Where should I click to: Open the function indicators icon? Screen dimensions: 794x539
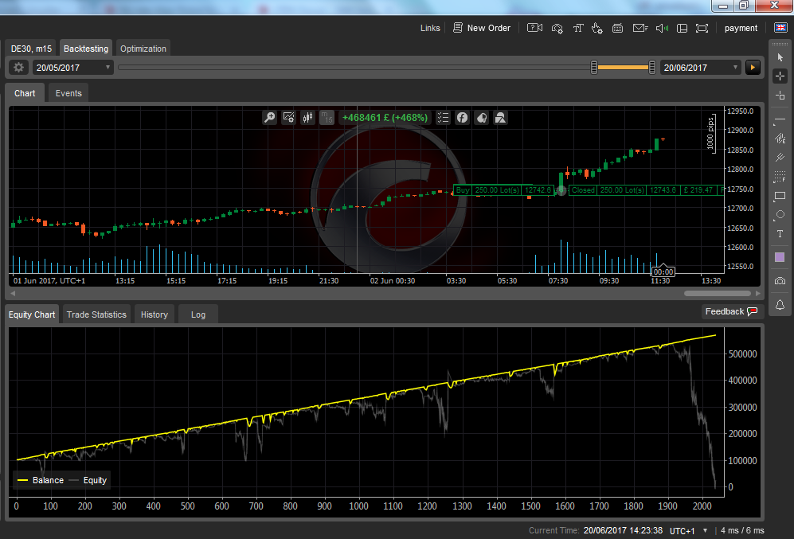pos(463,118)
